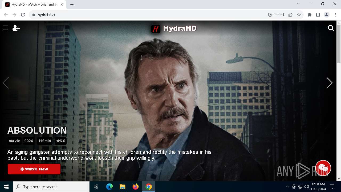This screenshot has height=192, width=341.
Task: Open File Explorer from taskbar
Action: pyautogui.click(x=122, y=187)
